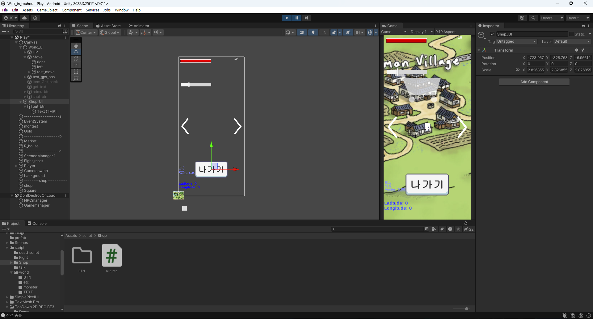Edit Position X field

point(536,58)
